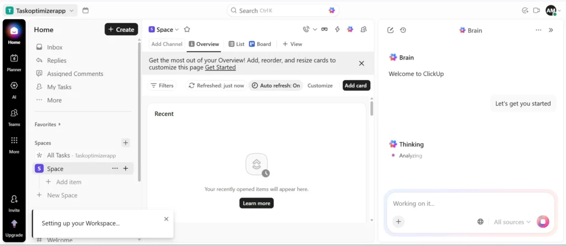Open automations lightning bolt icon

[x=338, y=30]
